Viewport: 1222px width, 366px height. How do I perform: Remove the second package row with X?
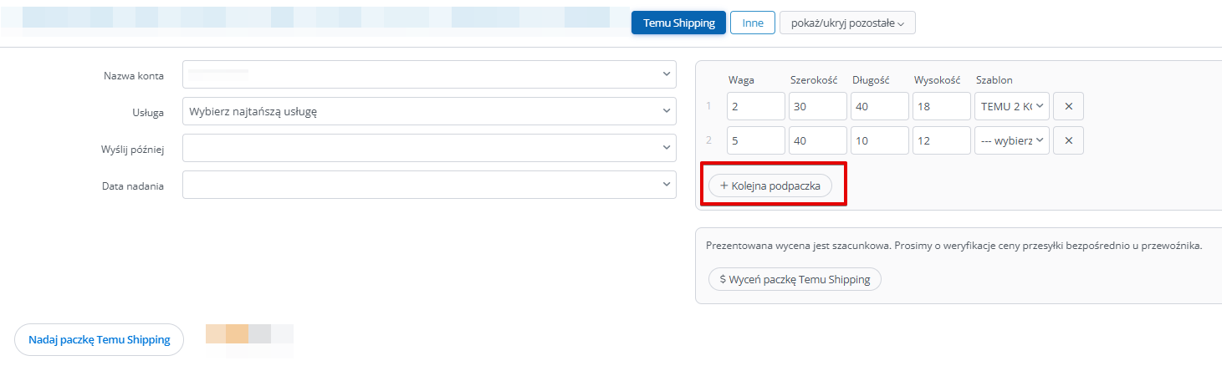(x=1068, y=141)
